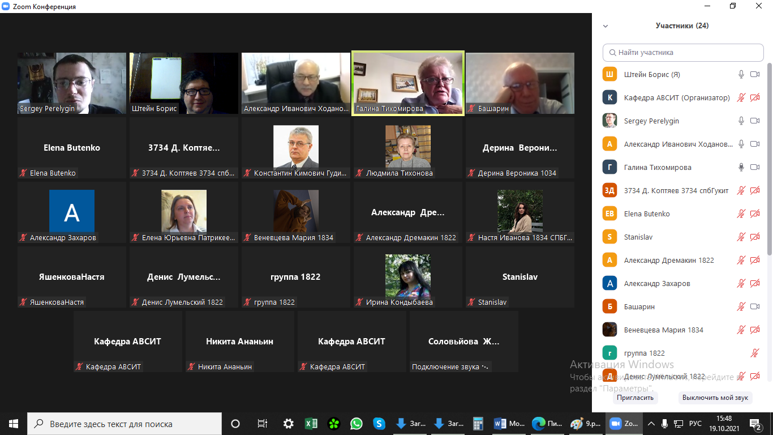Viewport: 773px width, 435px height.
Task: Select Александр Дремакин 1822 in participants list
Action: [668, 260]
